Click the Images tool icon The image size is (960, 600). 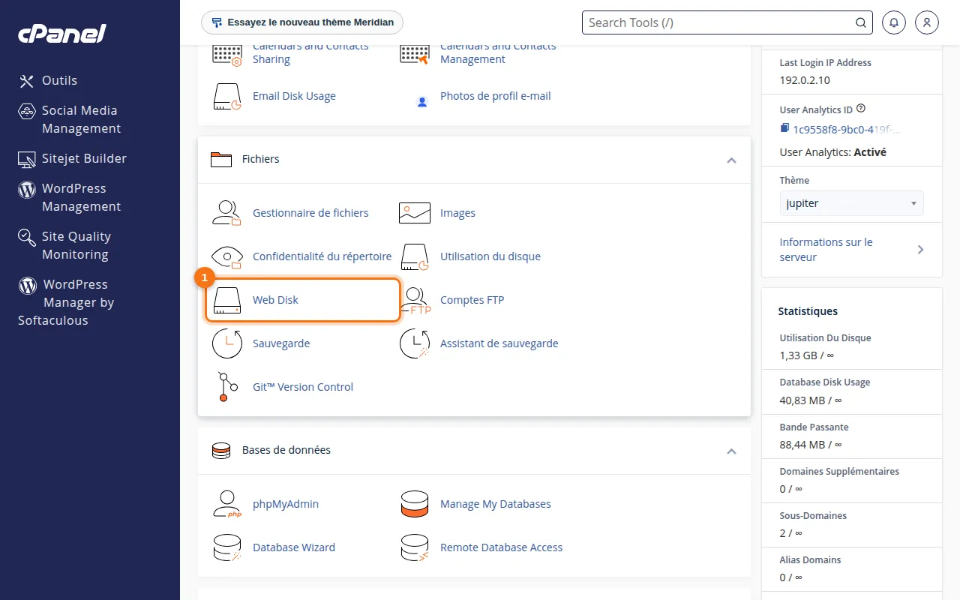(415, 213)
